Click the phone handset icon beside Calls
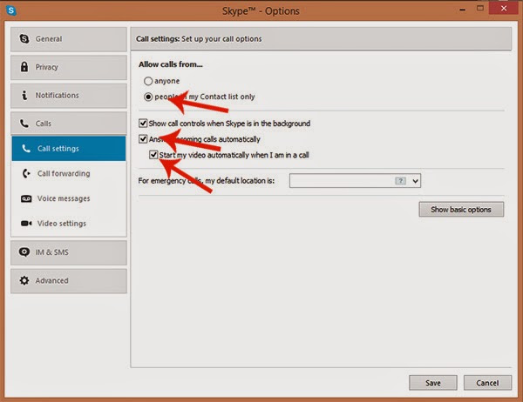 [24, 124]
